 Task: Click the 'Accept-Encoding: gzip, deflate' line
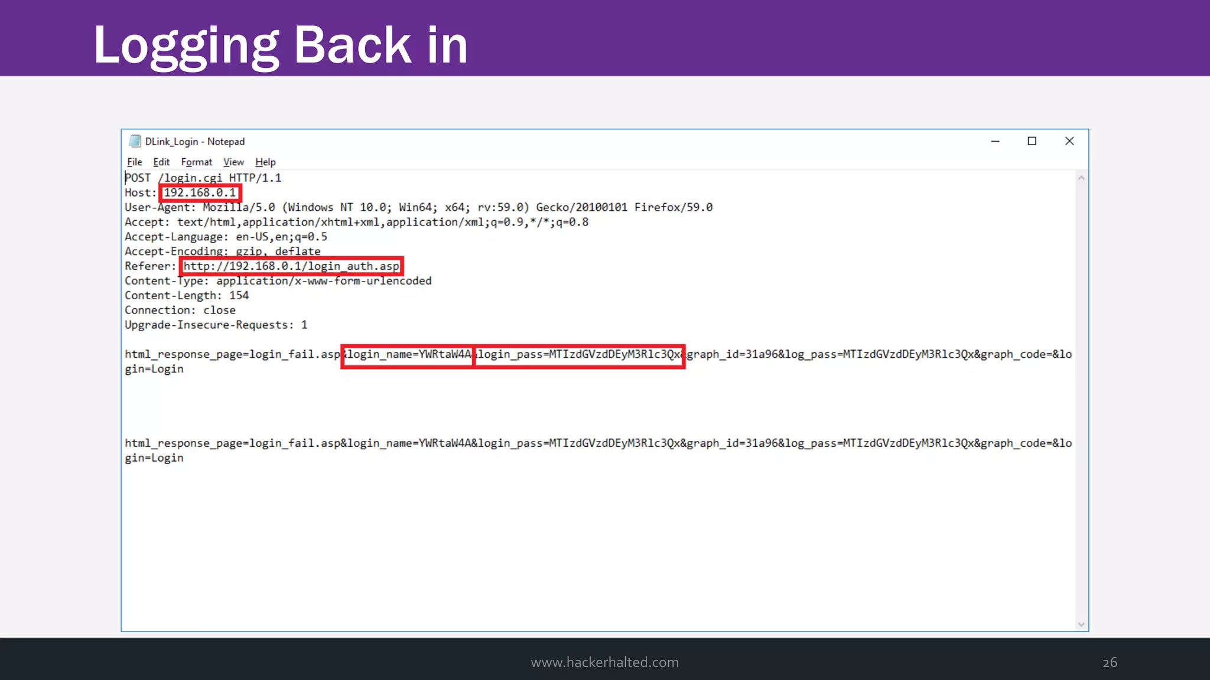pyautogui.click(x=223, y=251)
